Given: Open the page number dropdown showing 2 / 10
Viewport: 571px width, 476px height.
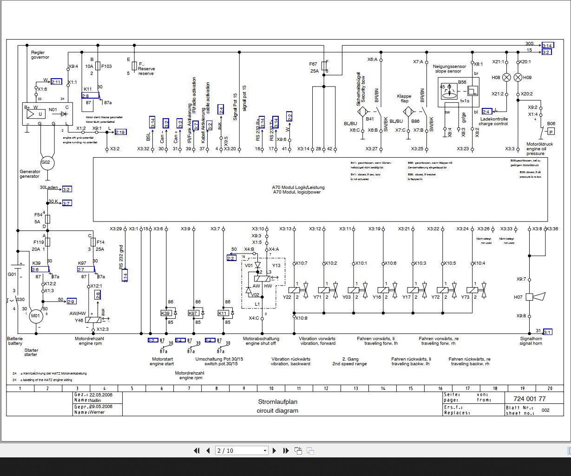Looking at the screenshot, I should pyautogui.click(x=264, y=450).
